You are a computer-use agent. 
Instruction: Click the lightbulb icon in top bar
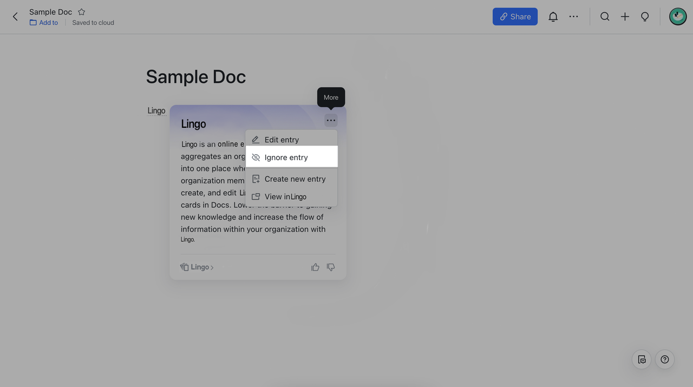[x=645, y=17]
